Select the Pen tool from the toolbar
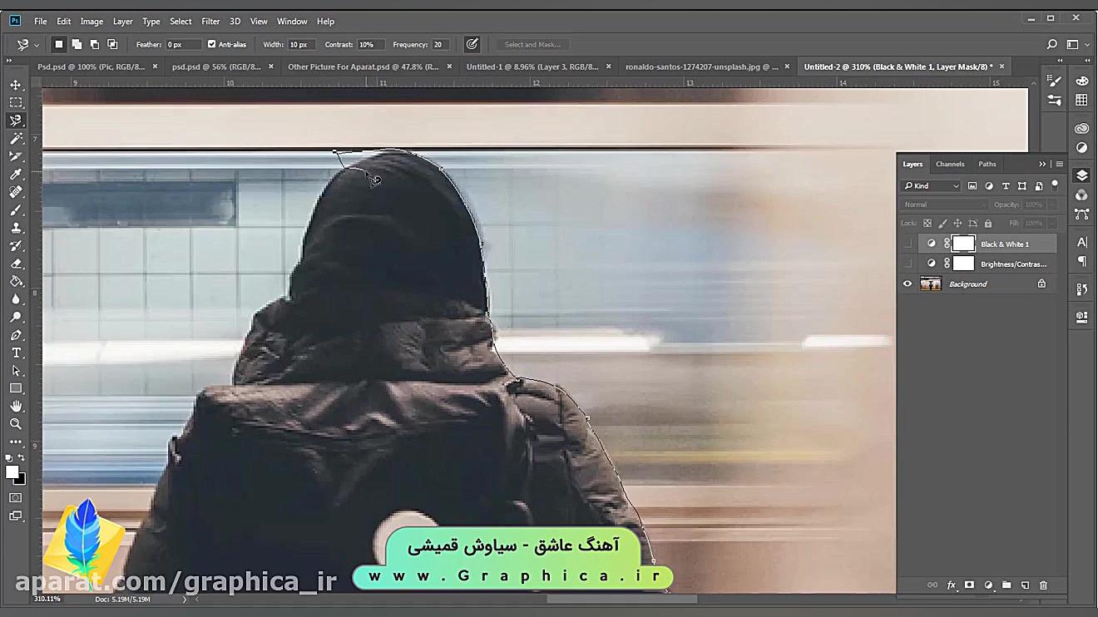Viewport: 1098px width, 617px height. pos(16,334)
